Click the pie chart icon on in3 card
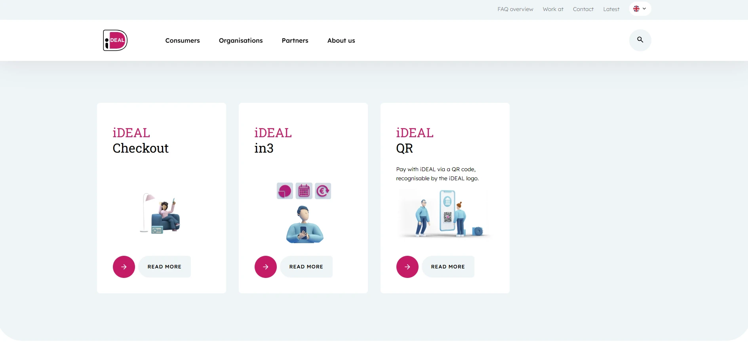 tap(285, 191)
